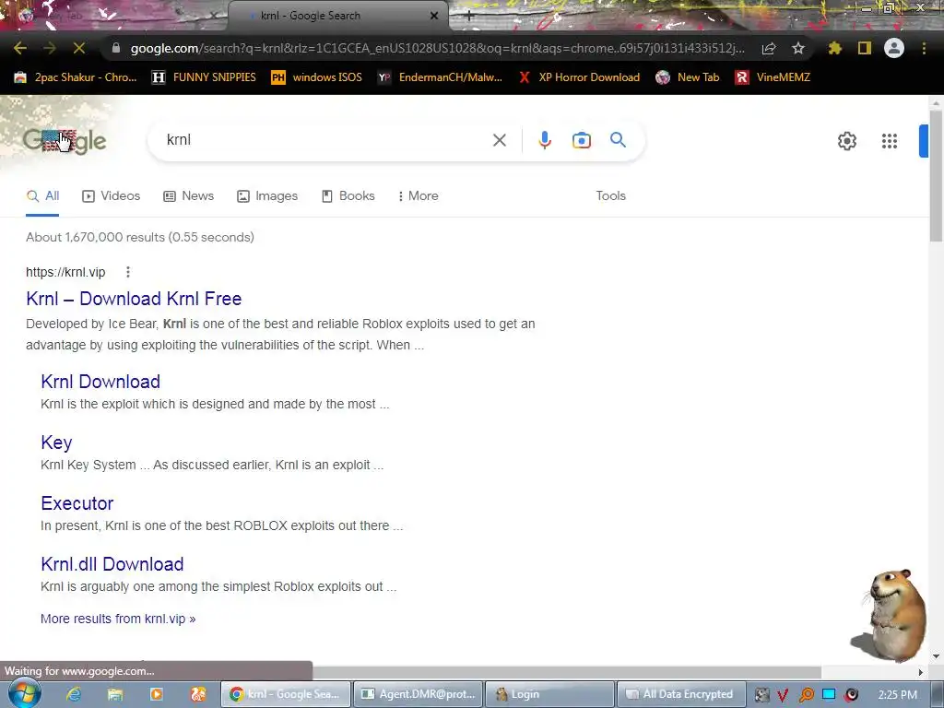
Task: Click the red V tray icon
Action: pyautogui.click(x=783, y=695)
